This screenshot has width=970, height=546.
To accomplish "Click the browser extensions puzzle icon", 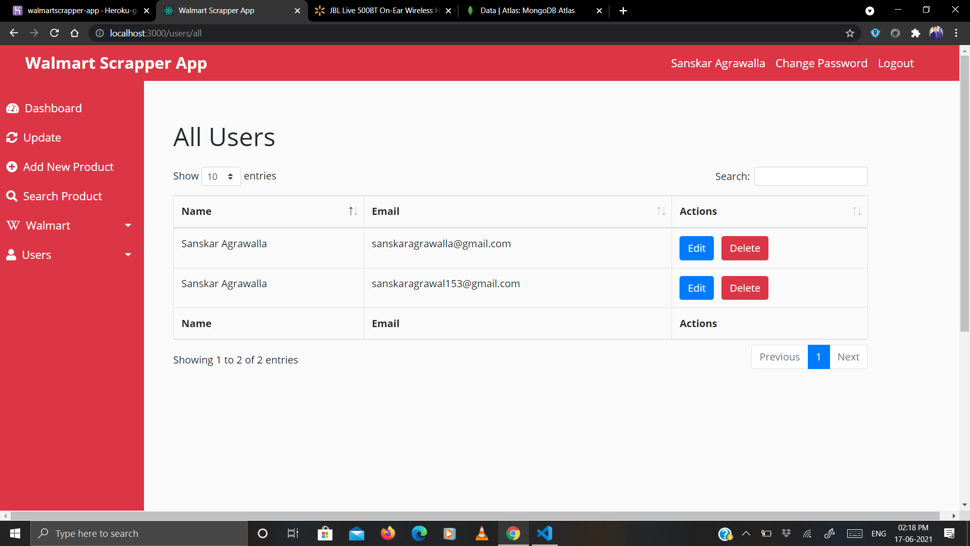I will coord(916,33).
